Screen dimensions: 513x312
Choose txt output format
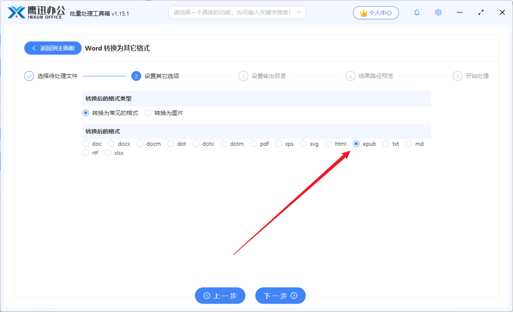(x=391, y=144)
